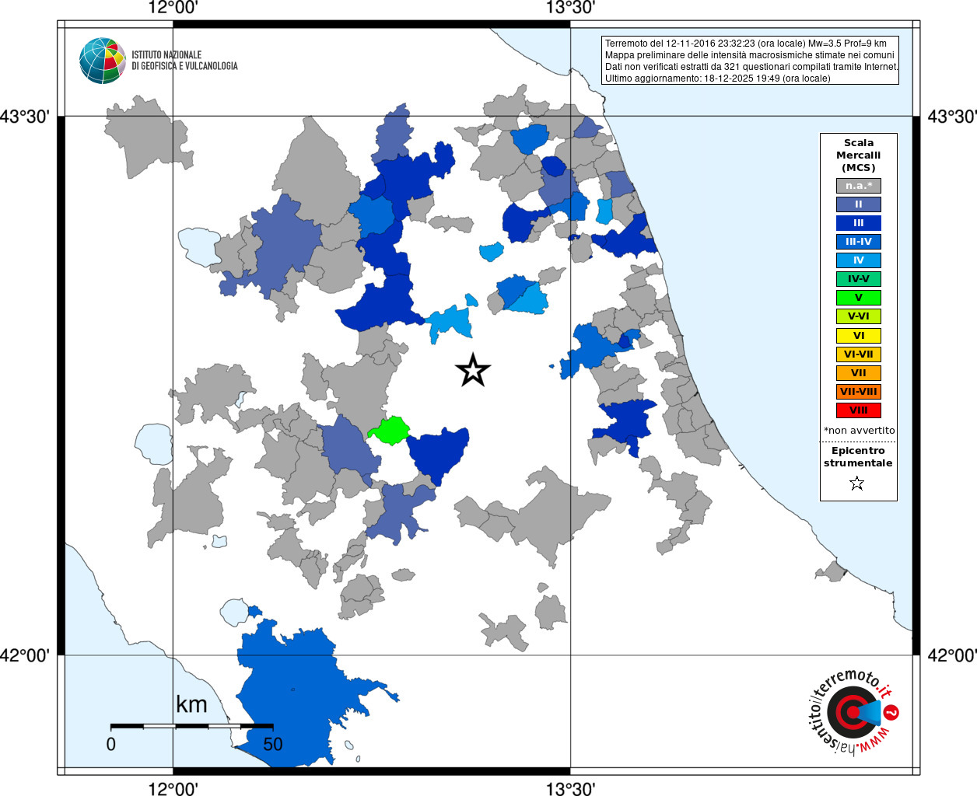Viewport: 977px width, 796px height.
Task: Select the VIII red legend swatch
Action: pyautogui.click(x=858, y=410)
